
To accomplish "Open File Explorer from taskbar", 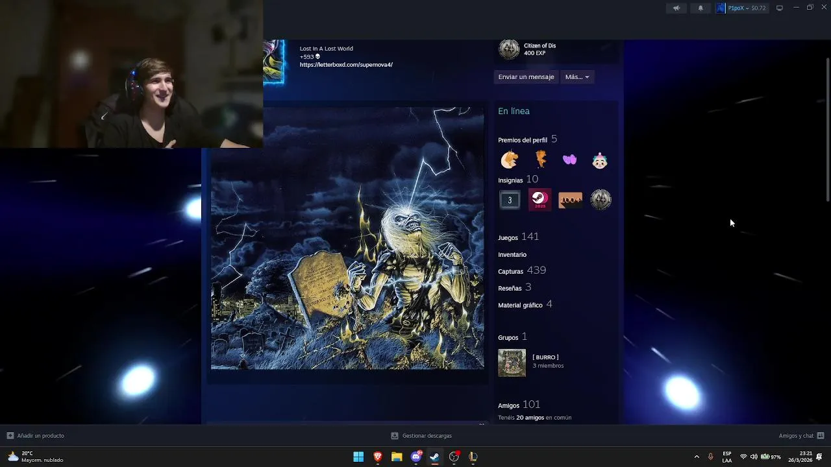I will click(397, 457).
